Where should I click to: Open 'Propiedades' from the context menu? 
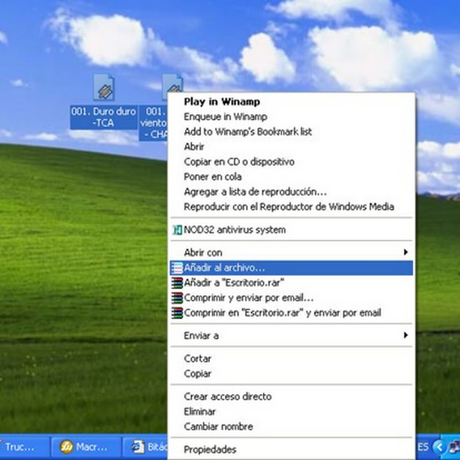(292, 450)
